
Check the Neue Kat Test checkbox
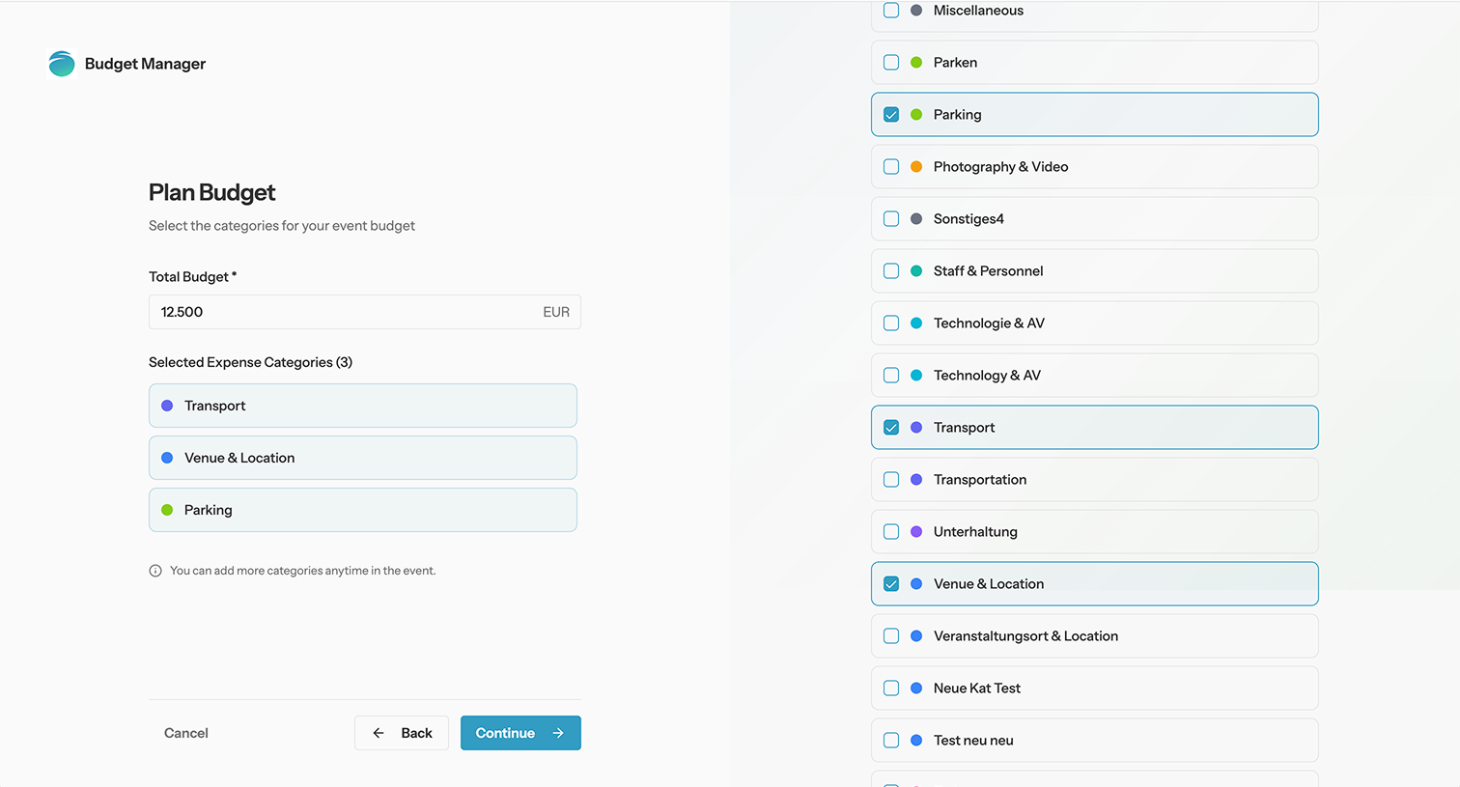point(891,689)
